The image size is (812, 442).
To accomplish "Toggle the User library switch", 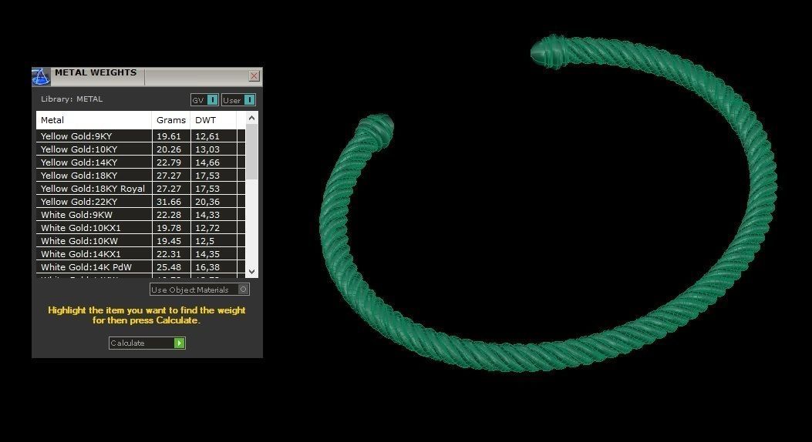I will pyautogui.click(x=238, y=100).
